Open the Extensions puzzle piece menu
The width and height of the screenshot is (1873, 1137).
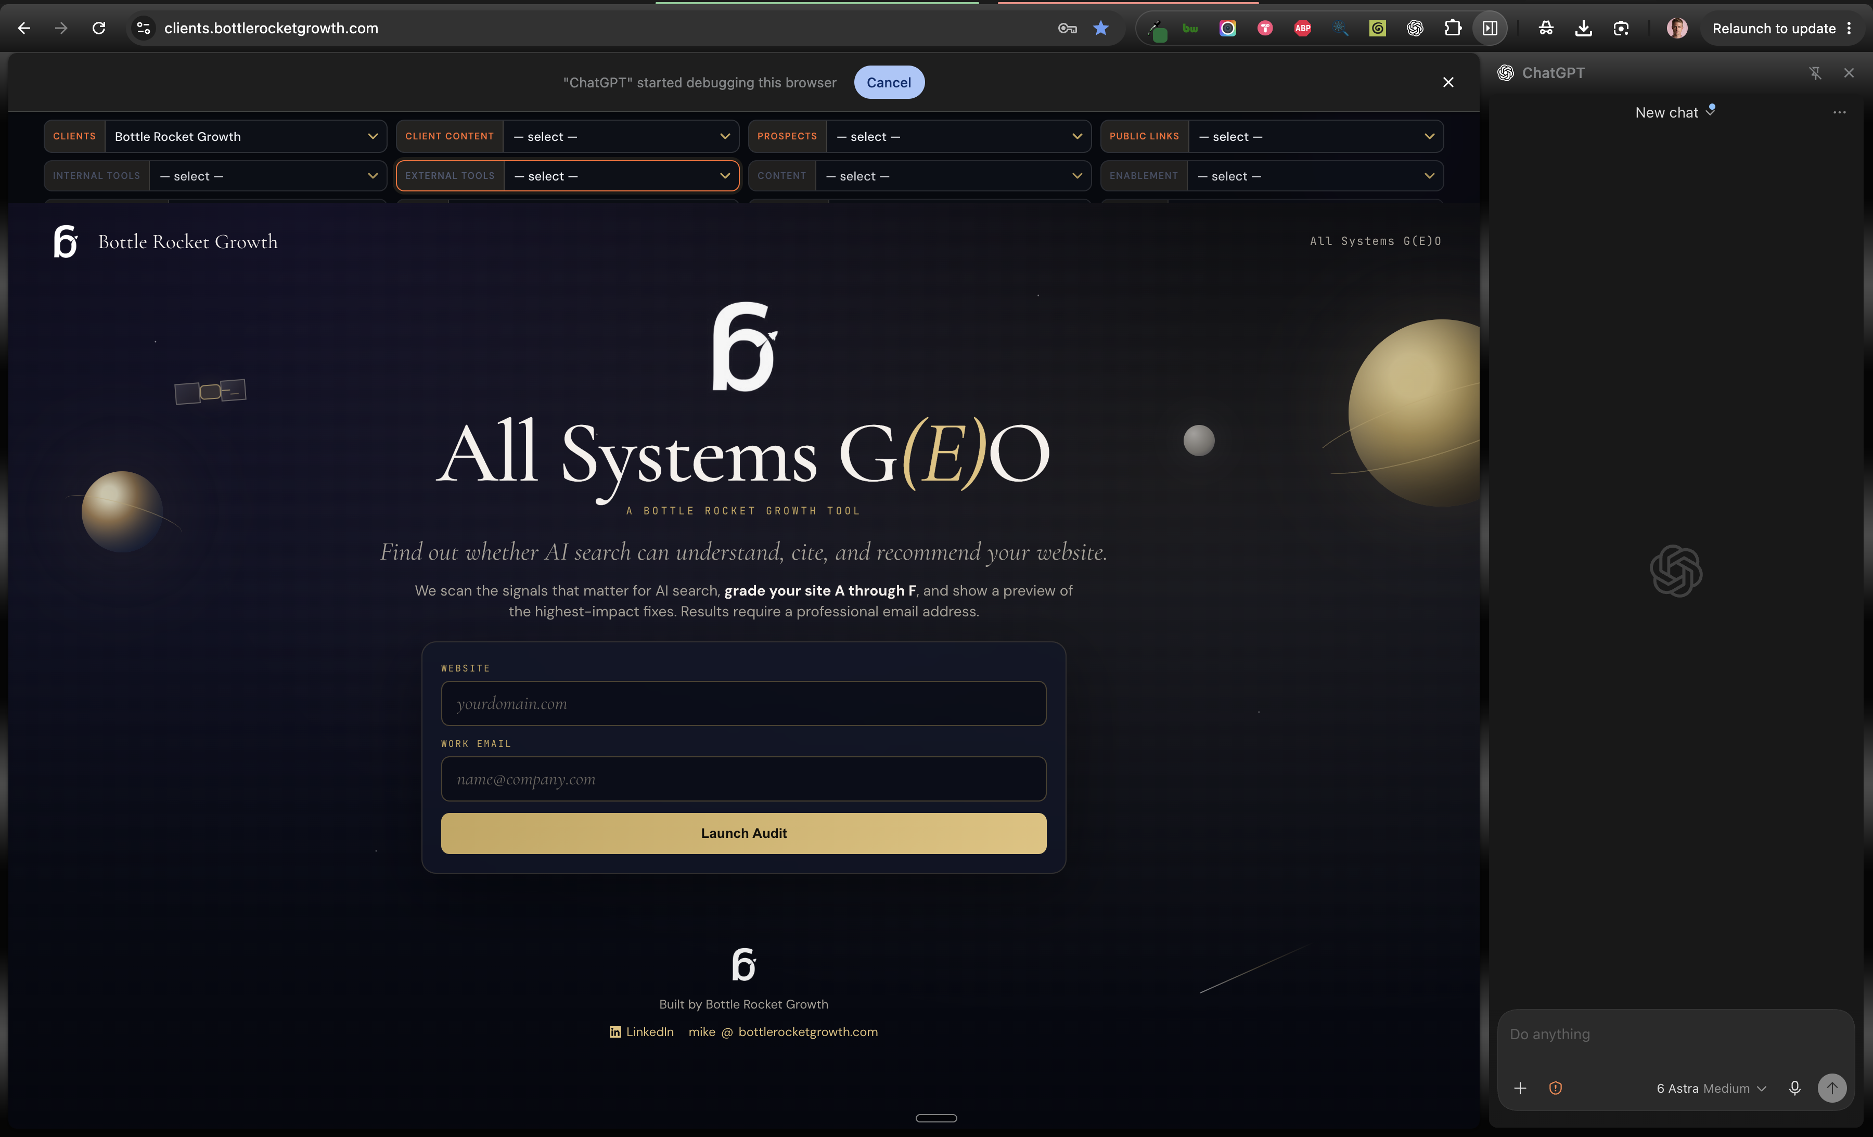click(x=1453, y=28)
